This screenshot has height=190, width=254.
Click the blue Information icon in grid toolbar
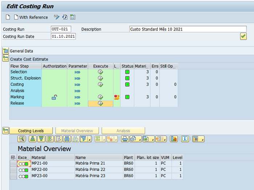(x=185, y=139)
